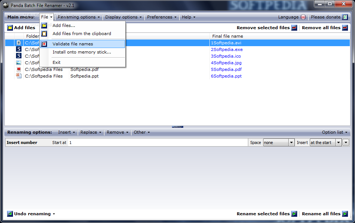Click the Softpedia.ppt original file name

pyautogui.click(x=84, y=76)
